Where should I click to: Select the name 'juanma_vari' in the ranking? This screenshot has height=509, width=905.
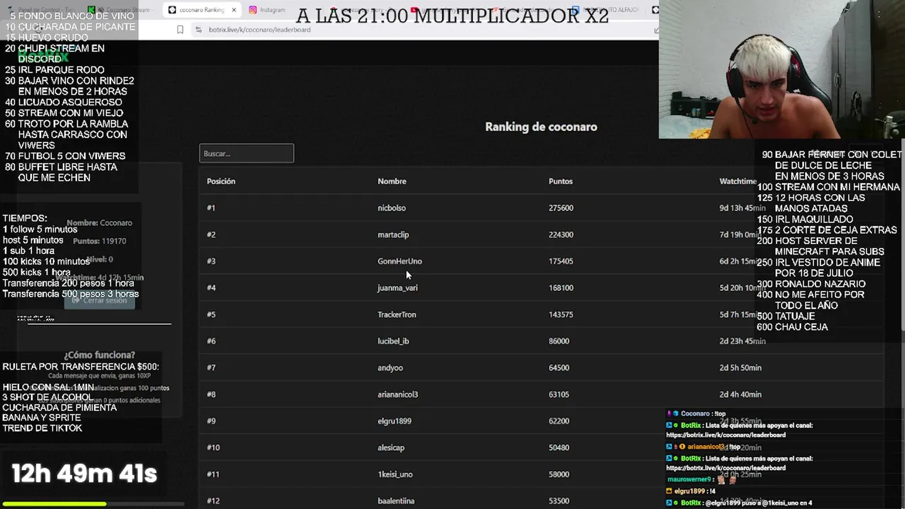coord(397,288)
